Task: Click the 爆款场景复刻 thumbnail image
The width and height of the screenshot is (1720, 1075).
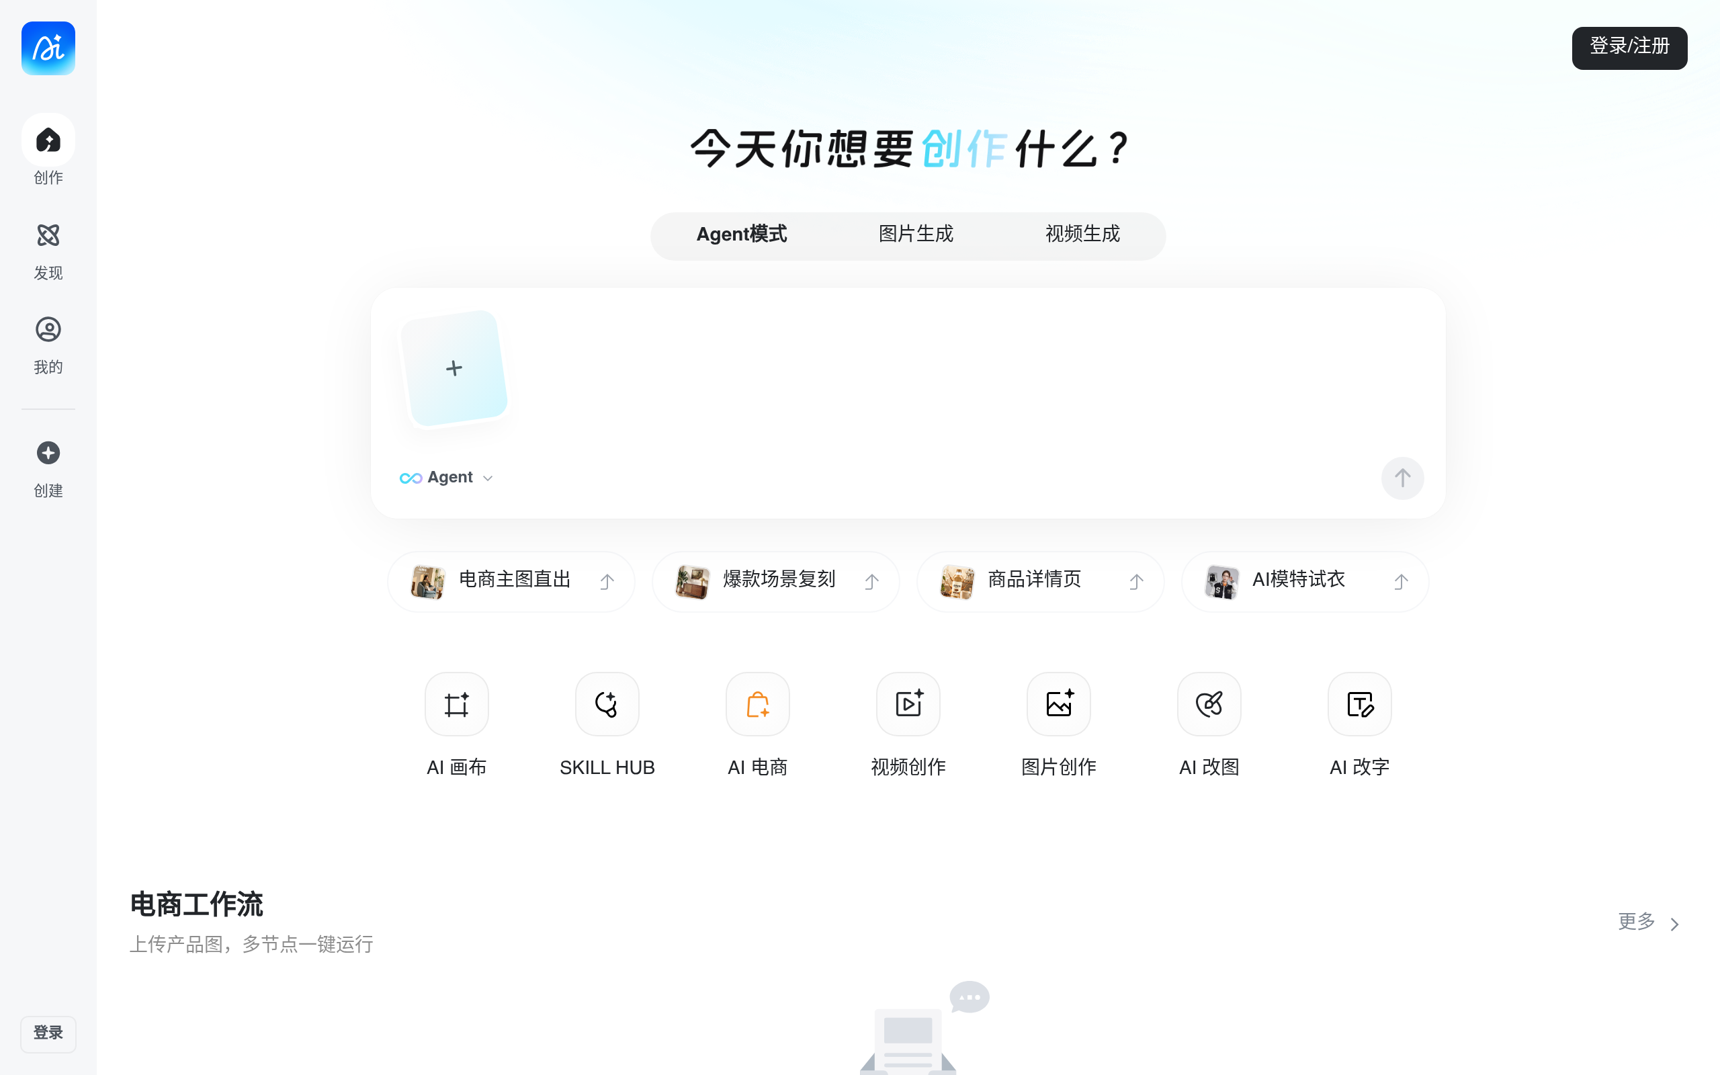Action: [x=692, y=582]
